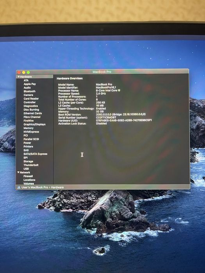Click the Activation Lock Status value Disabled

[101, 124]
